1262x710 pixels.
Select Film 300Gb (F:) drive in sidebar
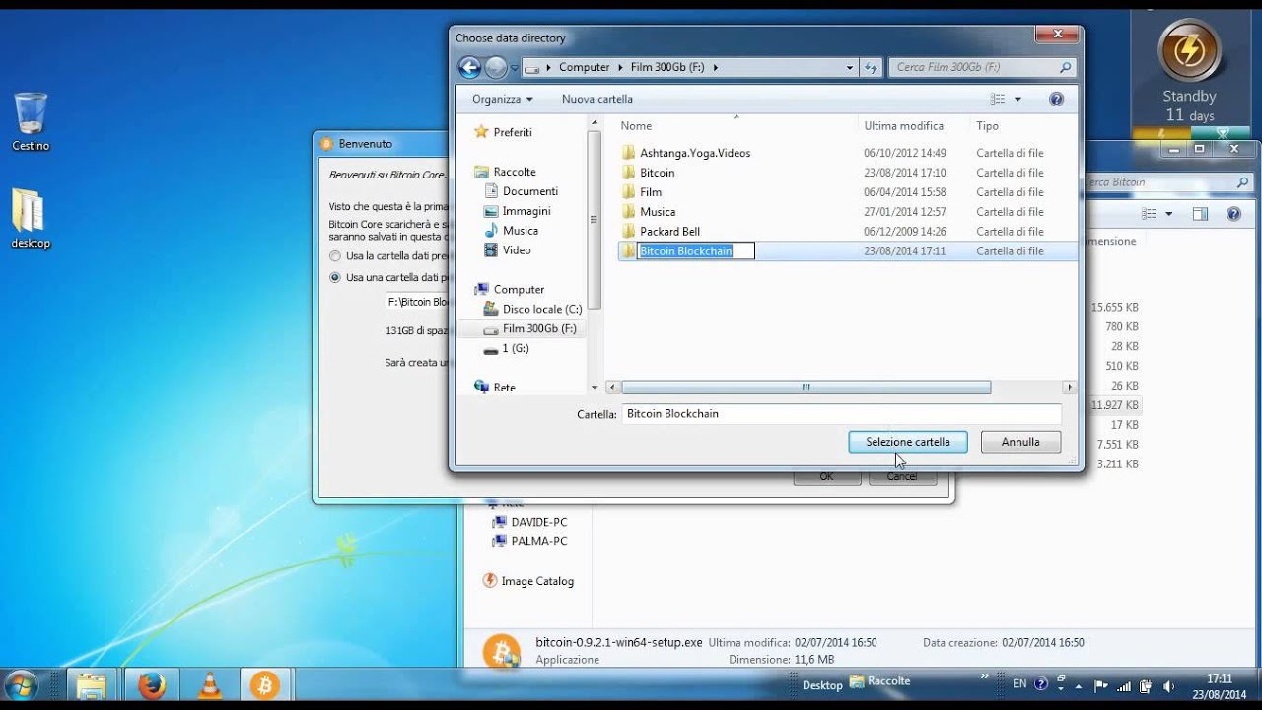tap(538, 328)
